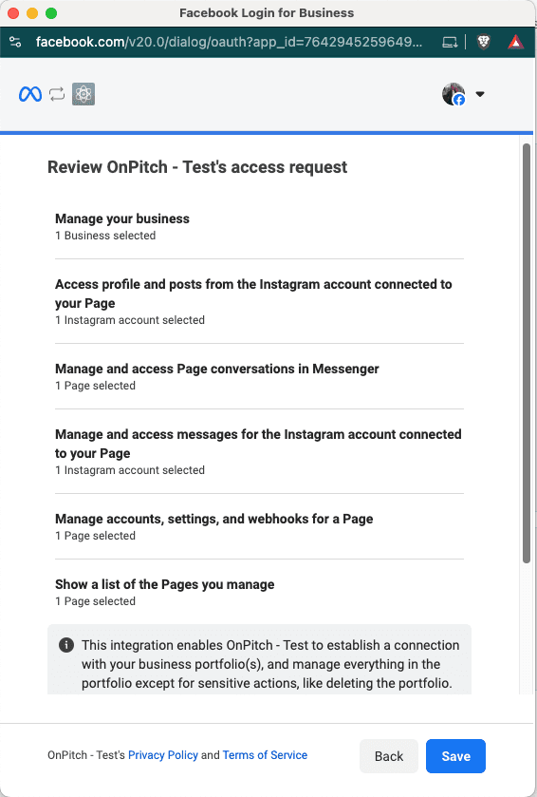Select 'Show a list of the Pages you manage'
Image resolution: width=537 pixels, height=797 pixels.
(x=165, y=584)
